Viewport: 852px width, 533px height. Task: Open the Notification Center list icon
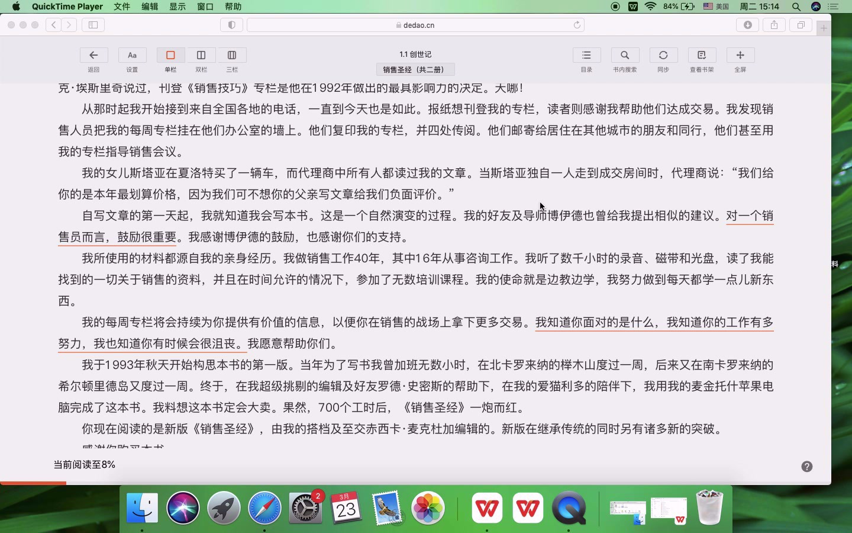click(834, 7)
